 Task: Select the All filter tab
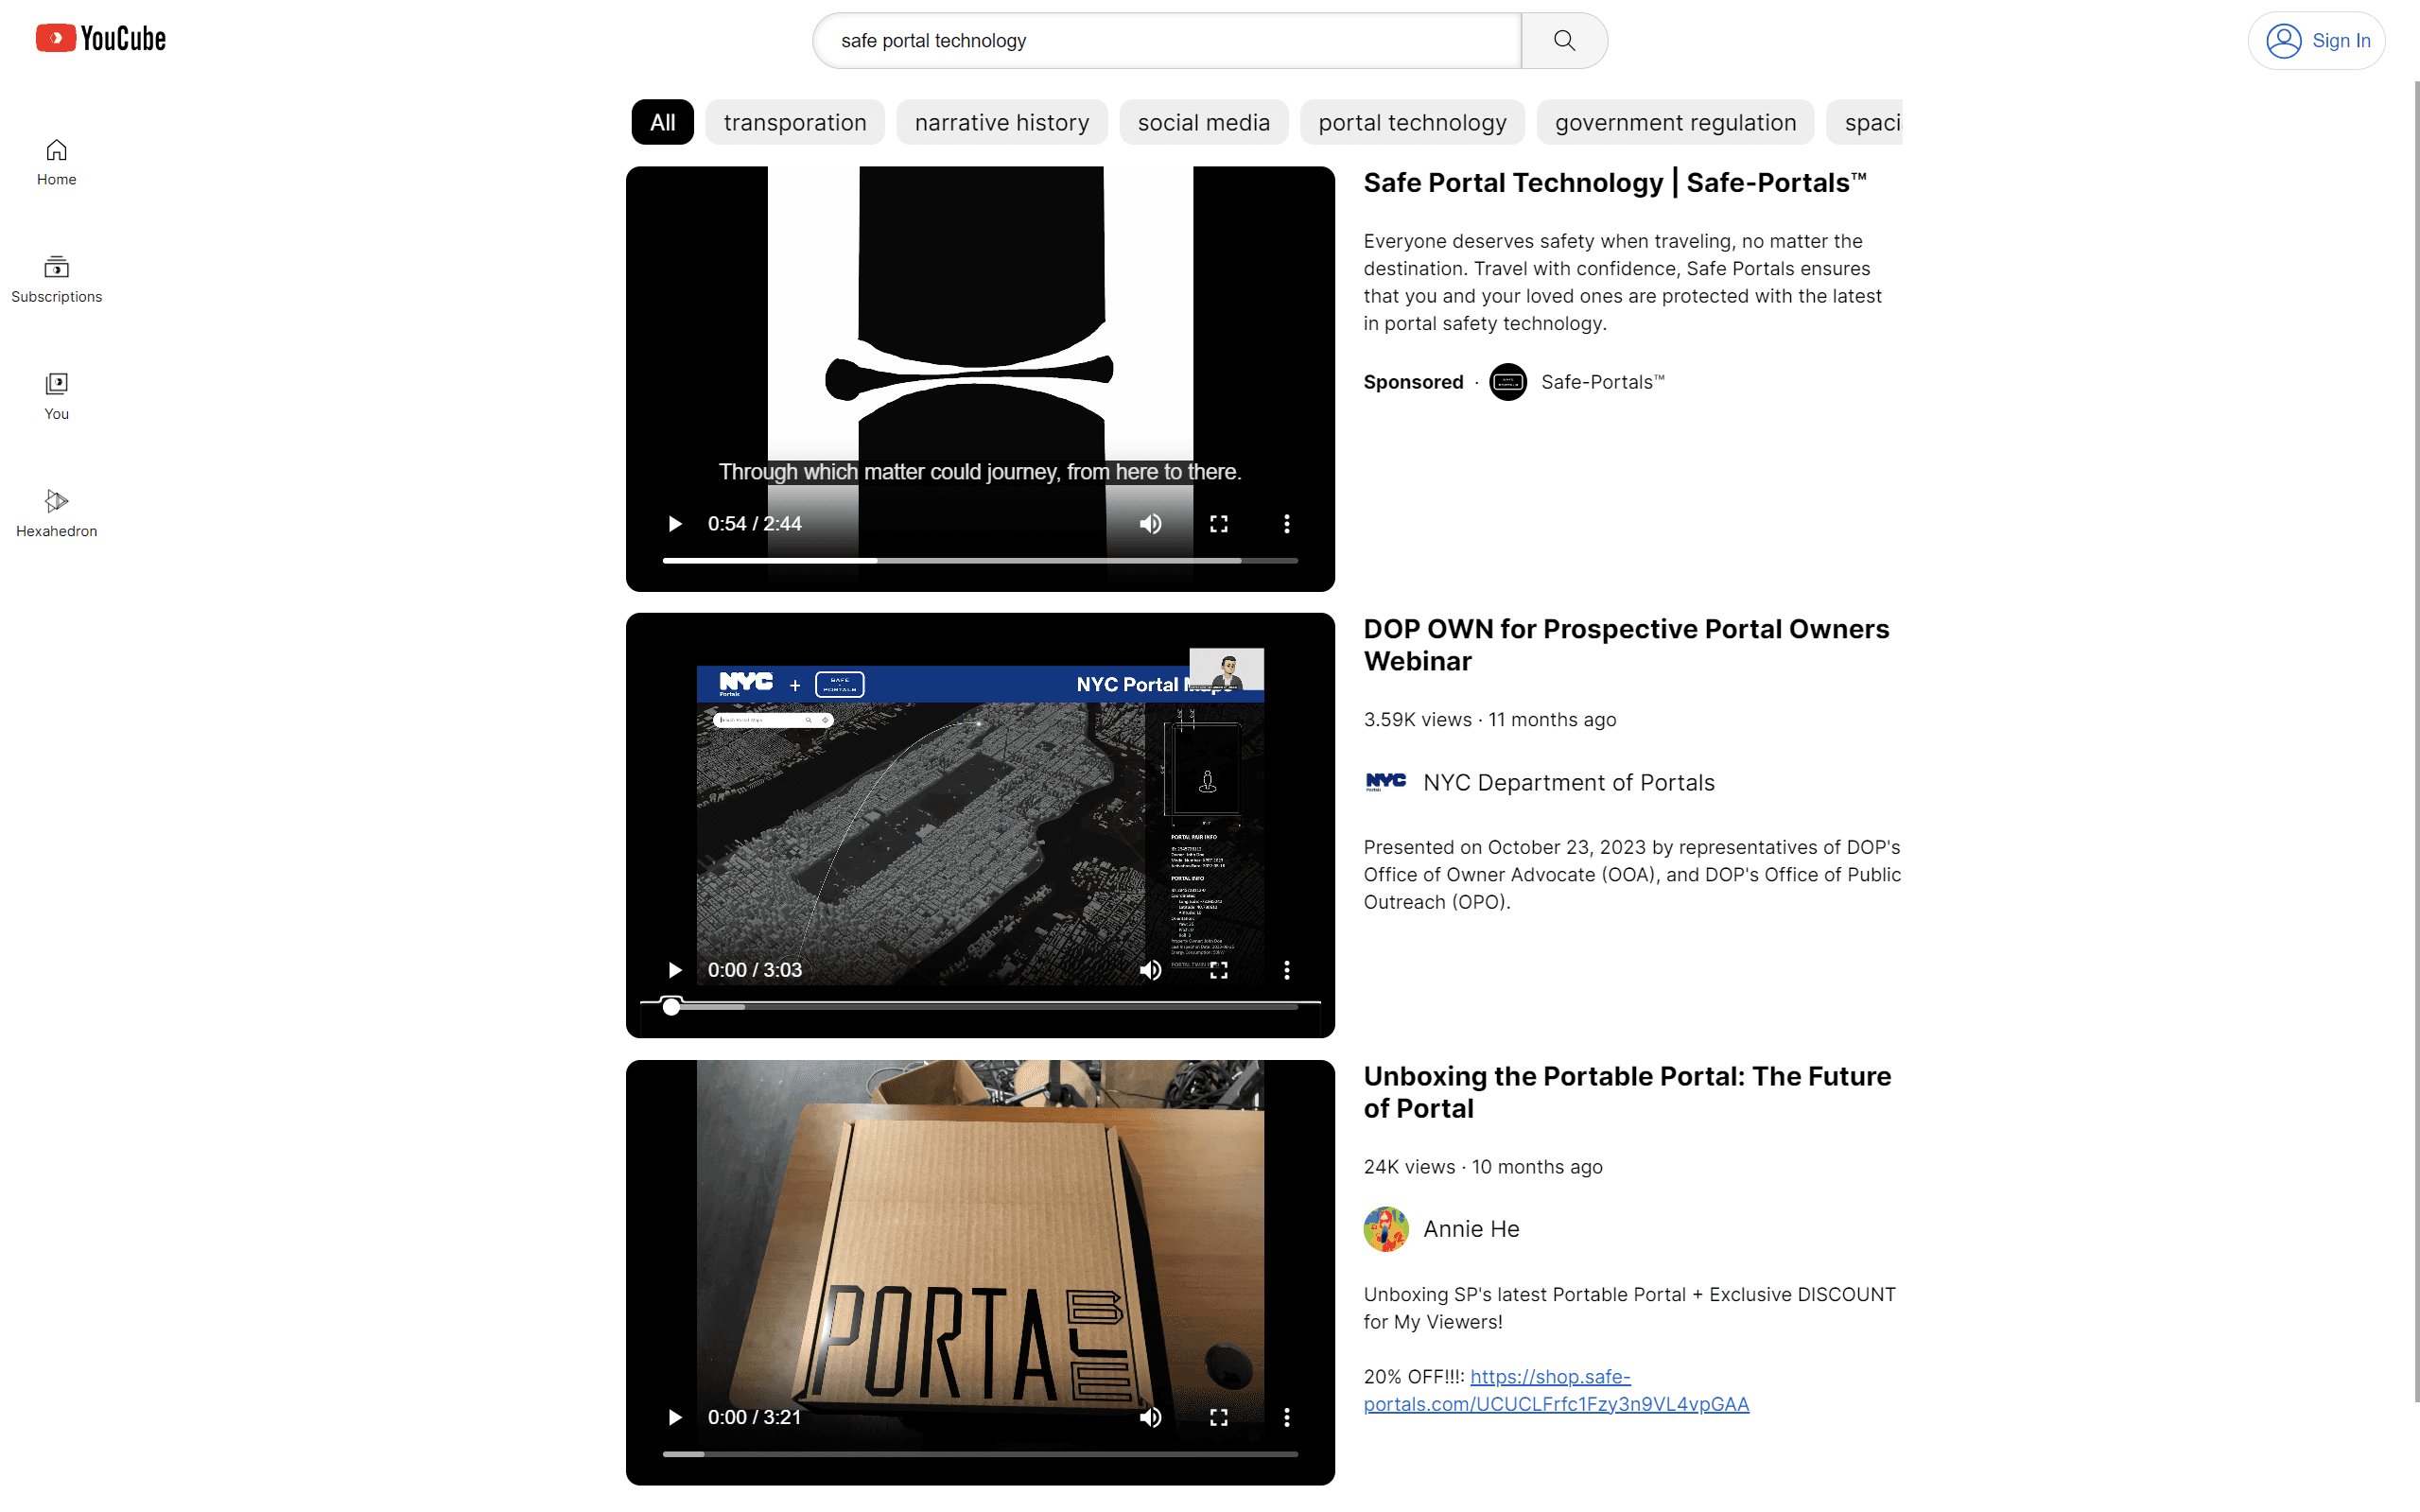660,122
